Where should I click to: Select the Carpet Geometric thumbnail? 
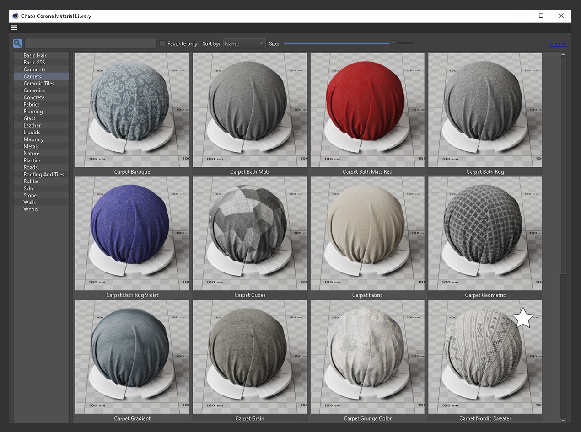485,234
